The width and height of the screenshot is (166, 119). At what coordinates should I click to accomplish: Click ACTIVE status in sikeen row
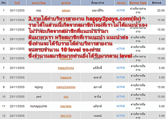coord(121,10)
